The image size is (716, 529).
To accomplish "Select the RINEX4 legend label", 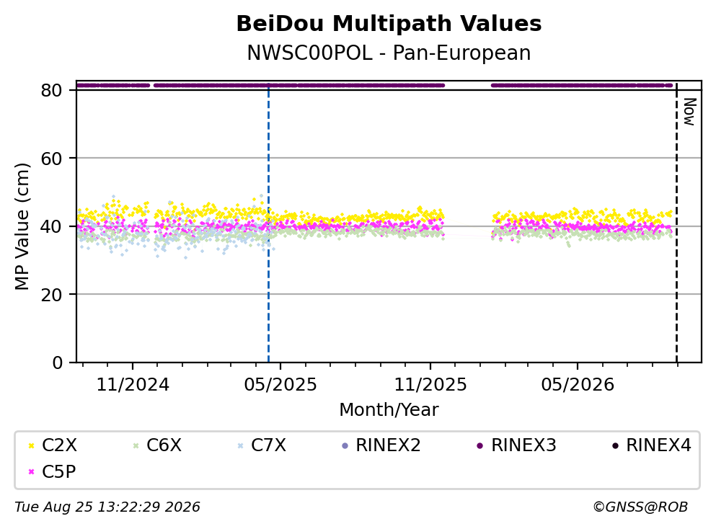I will pos(658,445).
